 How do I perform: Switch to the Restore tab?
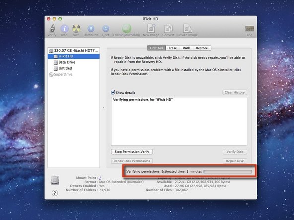tap(202, 48)
